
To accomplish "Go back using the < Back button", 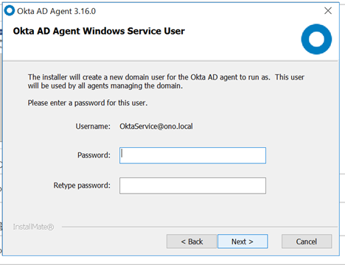I will [x=192, y=241].
